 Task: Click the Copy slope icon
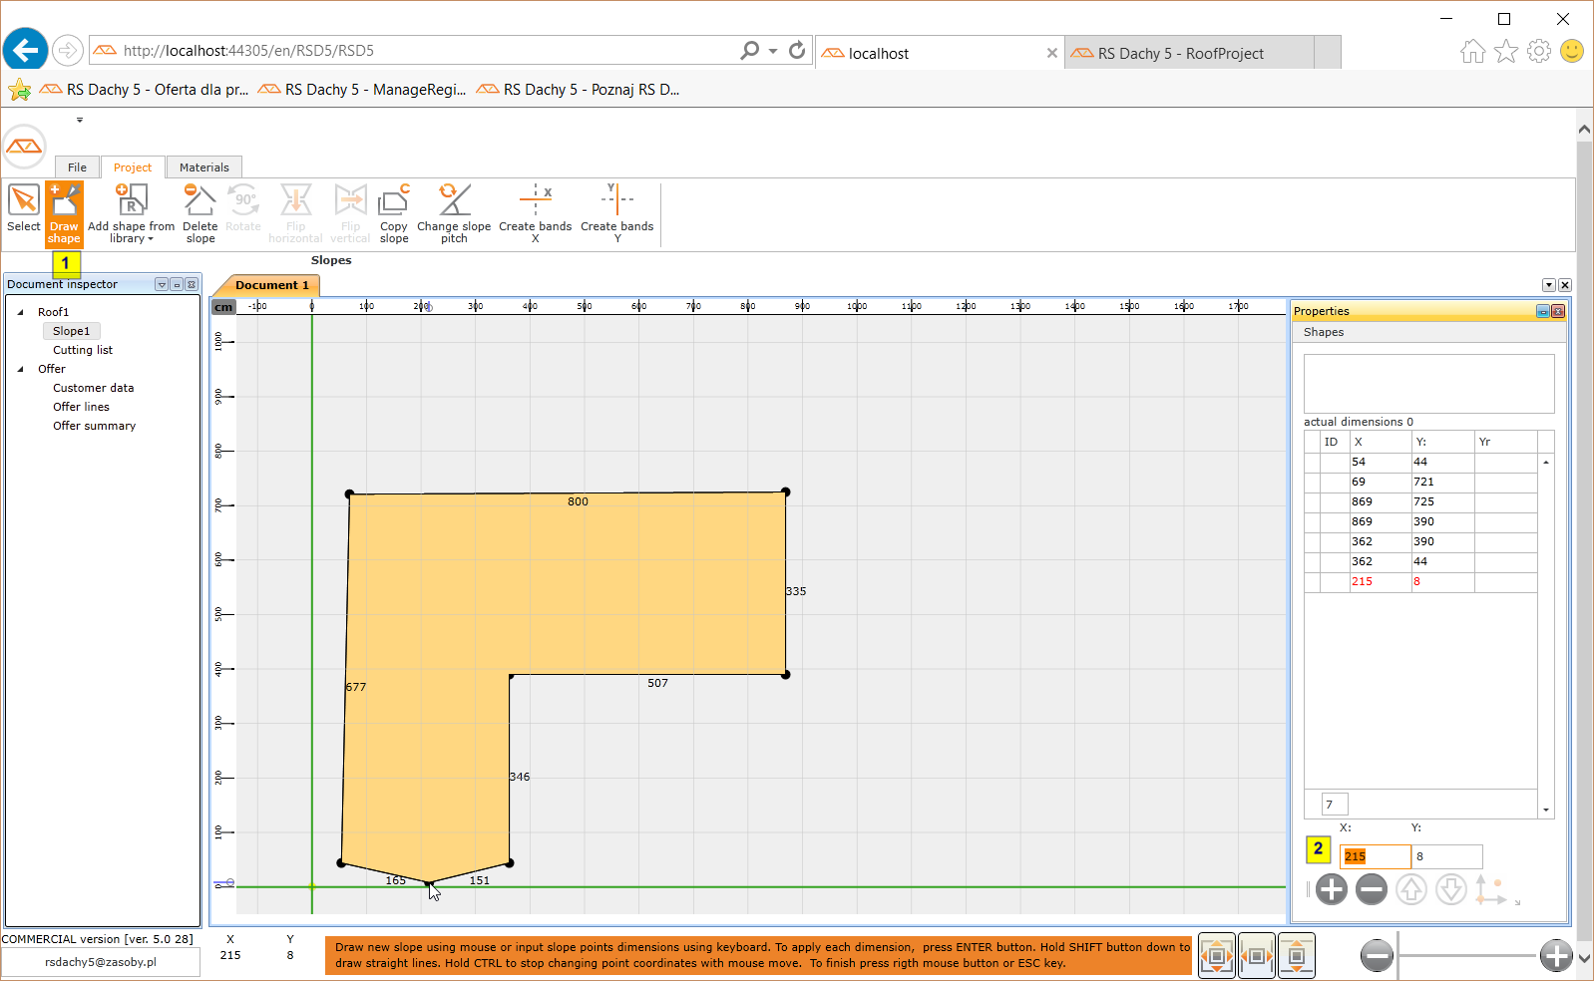pos(394,212)
